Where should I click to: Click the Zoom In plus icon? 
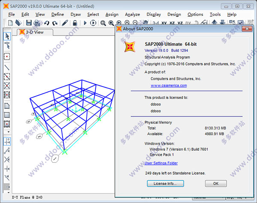tap(127, 22)
